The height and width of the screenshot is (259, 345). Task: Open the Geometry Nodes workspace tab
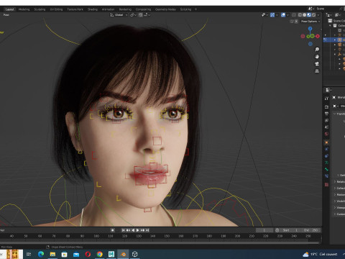(x=165, y=9)
